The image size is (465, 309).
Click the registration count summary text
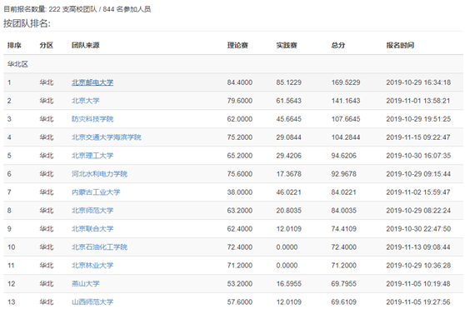click(x=77, y=9)
